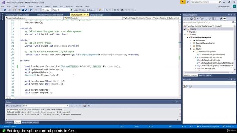
Task: Open the Develop solution configuration dropdown
Action: (x=46, y=10)
